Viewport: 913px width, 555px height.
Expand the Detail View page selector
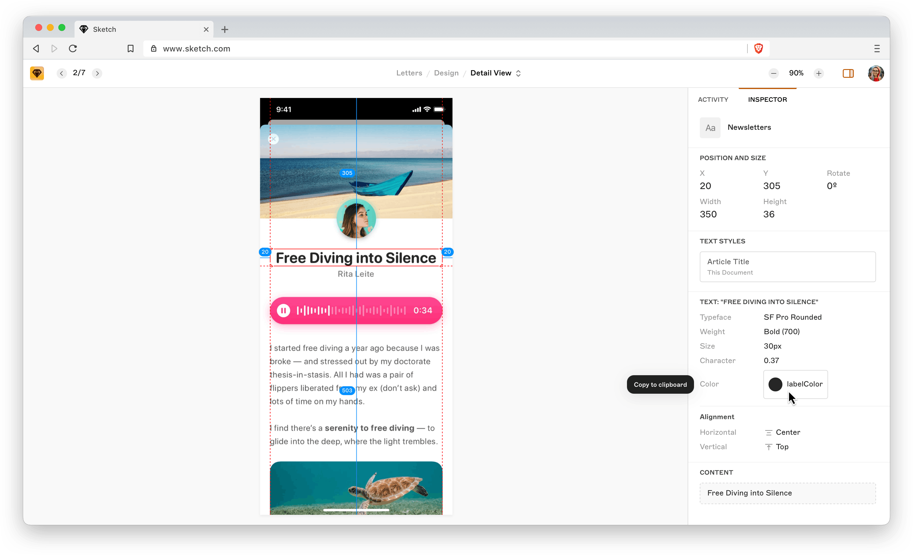(x=518, y=73)
